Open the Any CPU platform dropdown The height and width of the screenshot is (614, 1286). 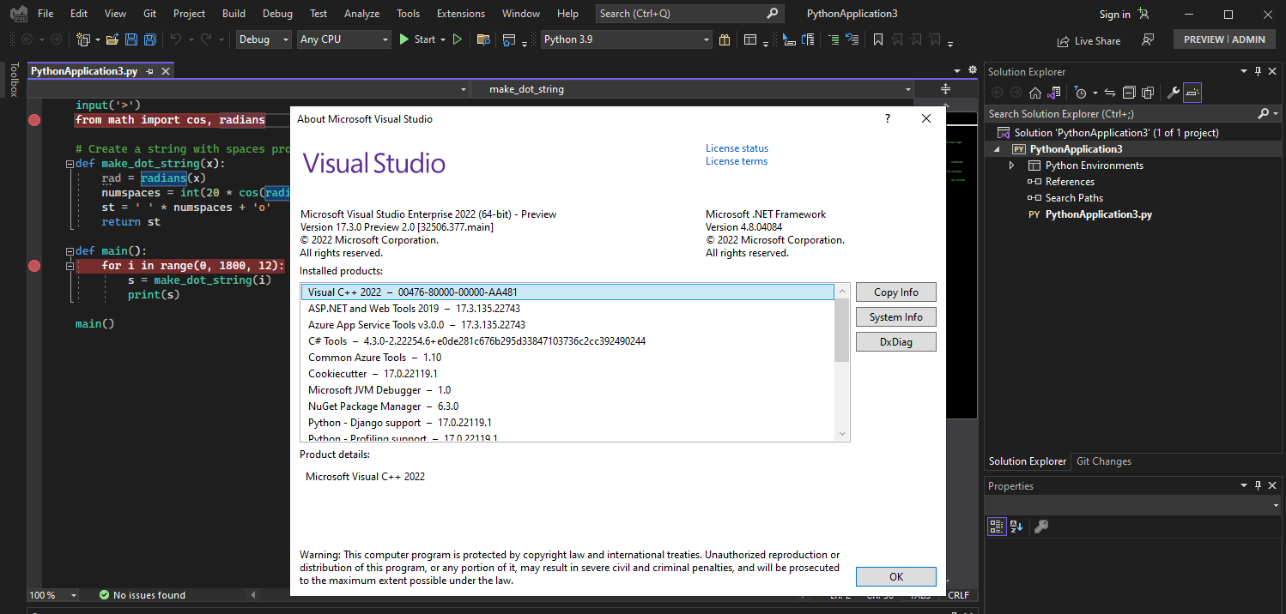point(343,39)
